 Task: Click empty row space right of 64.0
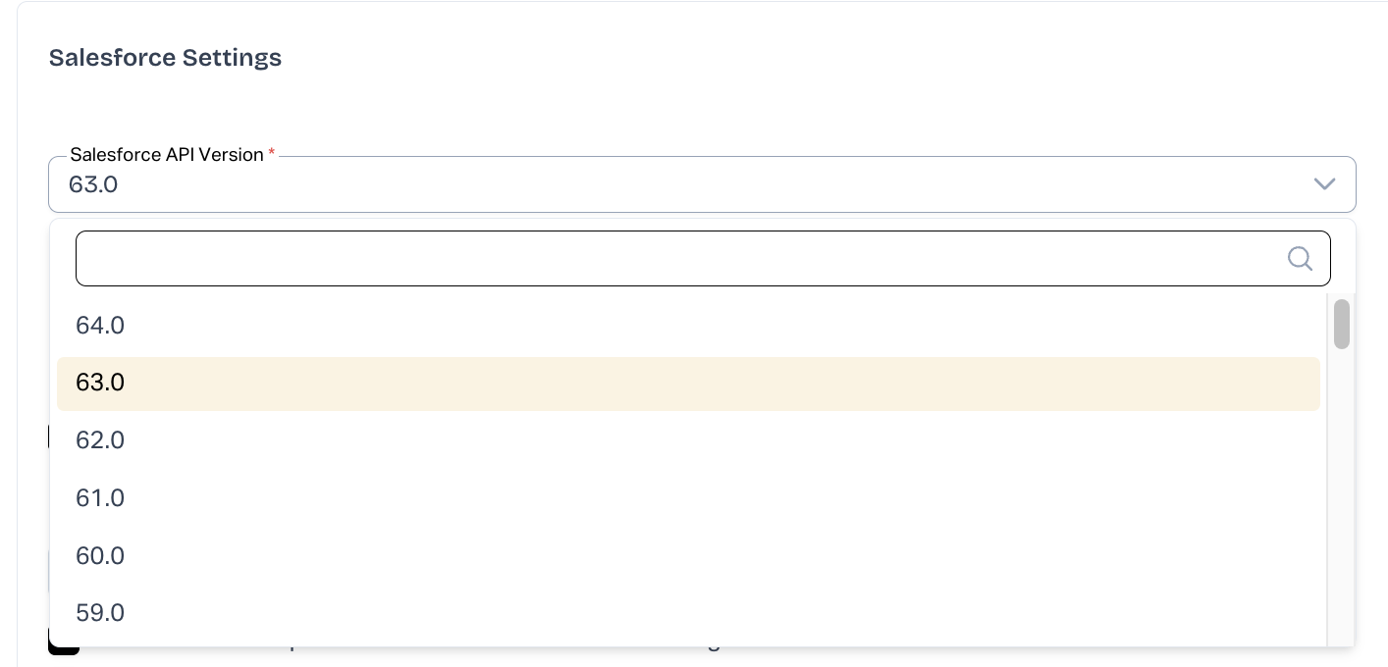[687, 326]
